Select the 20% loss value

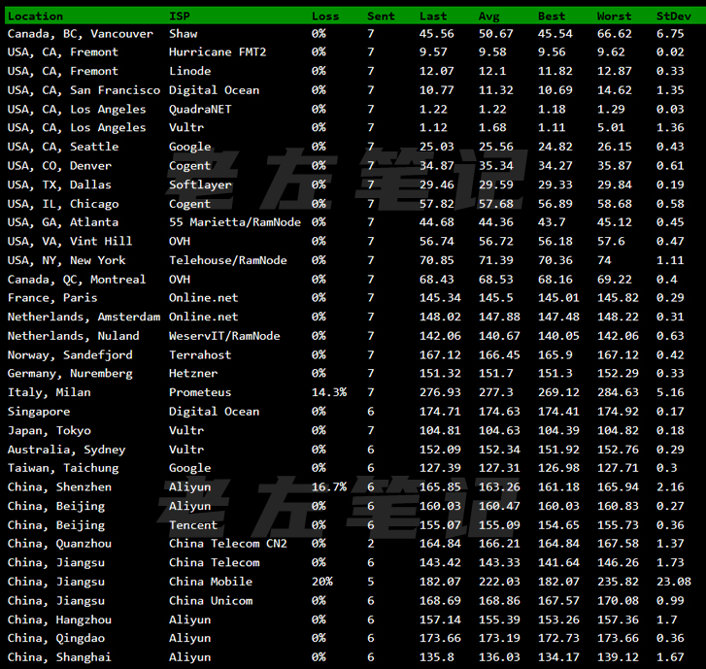(322, 582)
